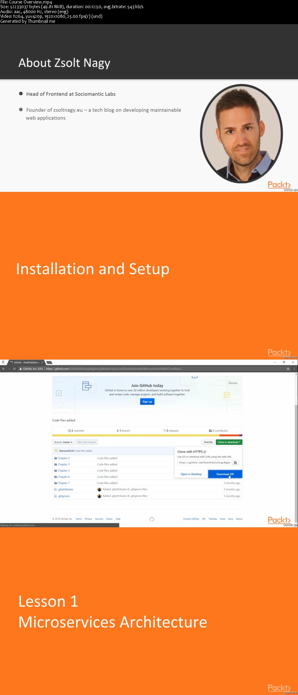
Task: Open the 1 branch link
Action: pyautogui.click(x=123, y=431)
